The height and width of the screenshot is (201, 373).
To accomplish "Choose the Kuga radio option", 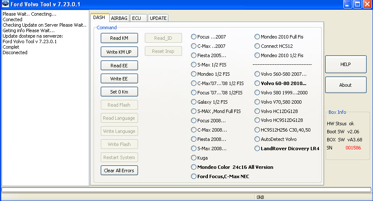I will click(x=199, y=158).
